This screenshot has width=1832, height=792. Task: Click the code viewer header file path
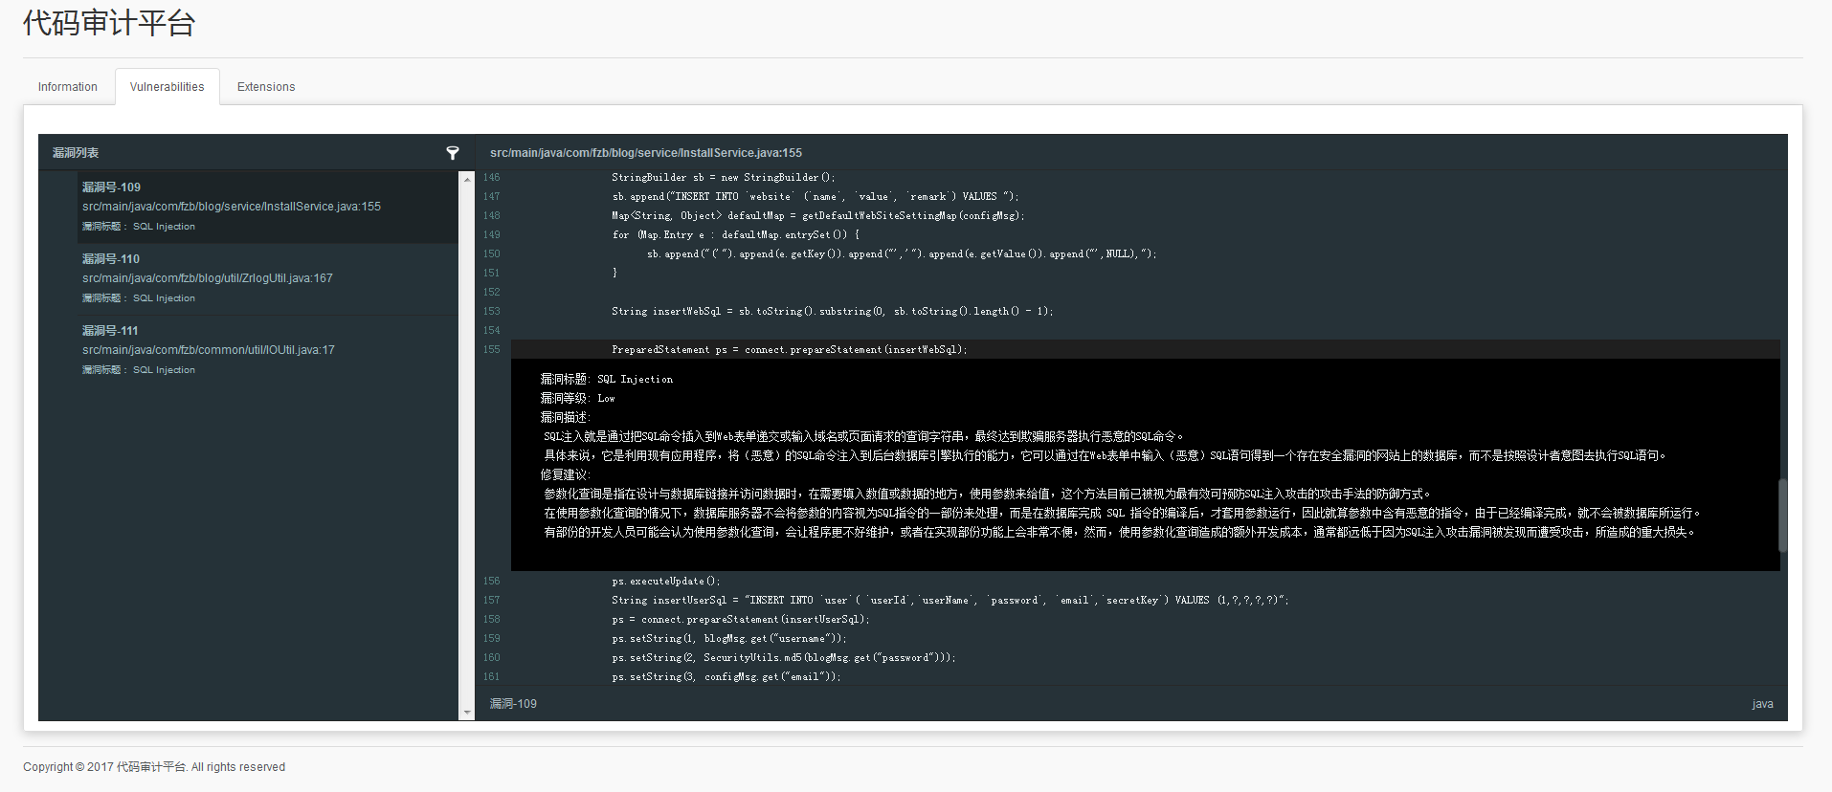click(646, 153)
